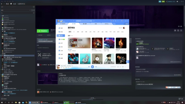The width and height of the screenshot is (185, 104).
Task: Open the now-playing album cover thumbnail
Action: pos(58,67)
